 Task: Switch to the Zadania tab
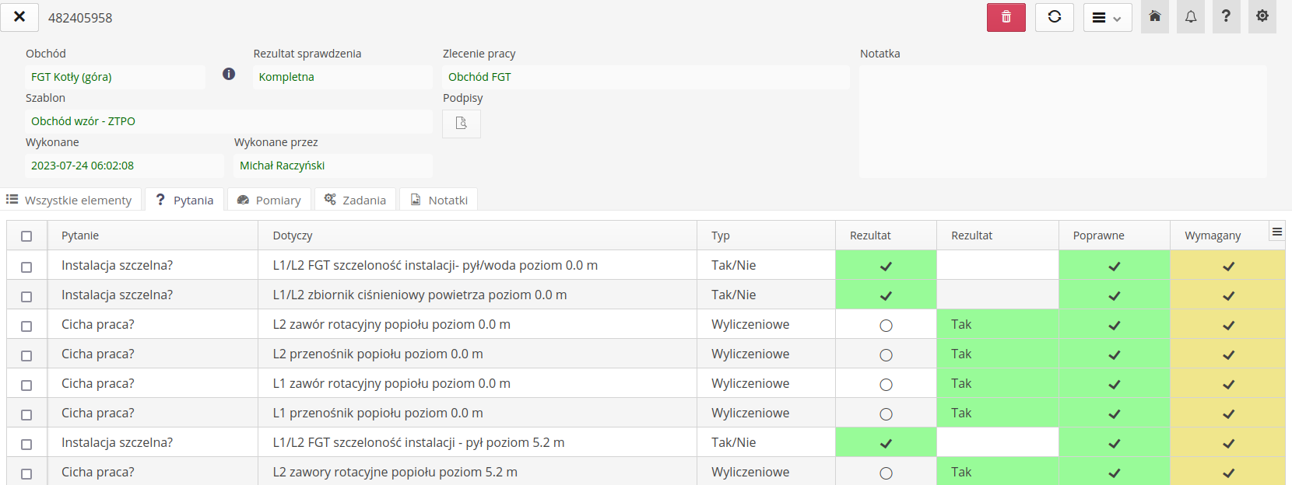[355, 200]
